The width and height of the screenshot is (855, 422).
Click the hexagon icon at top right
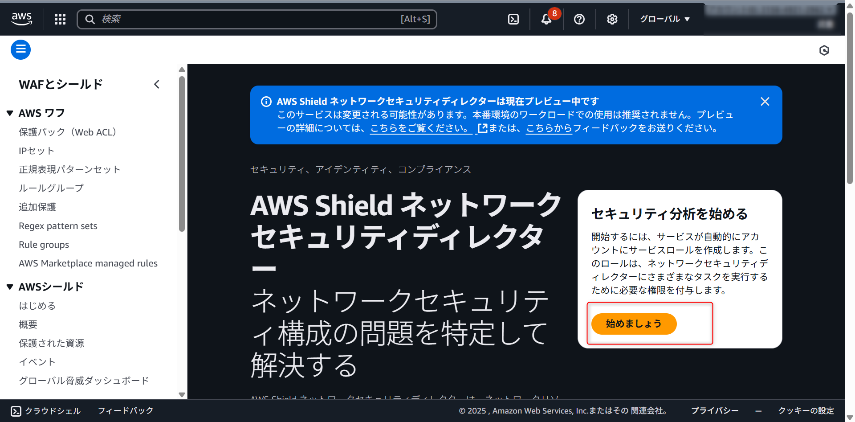point(824,50)
